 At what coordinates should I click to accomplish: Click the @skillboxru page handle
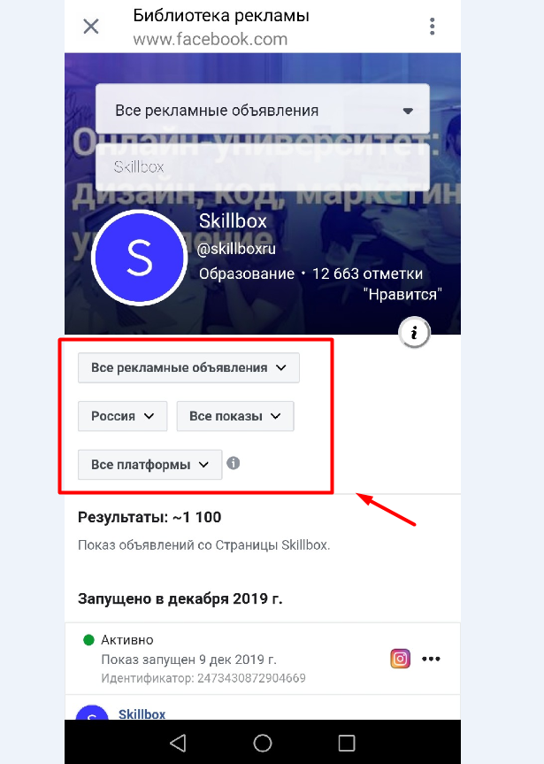[236, 249]
